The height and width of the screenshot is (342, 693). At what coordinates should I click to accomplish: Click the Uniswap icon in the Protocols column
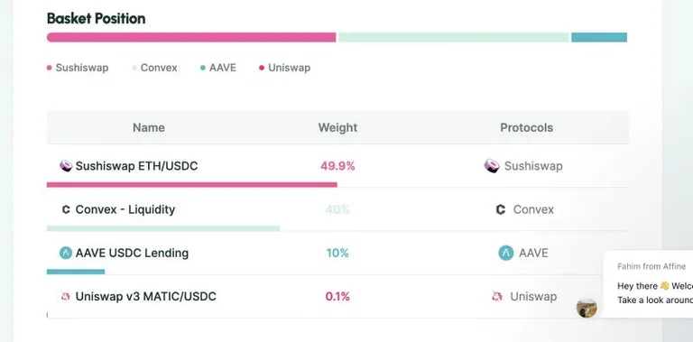click(x=497, y=297)
